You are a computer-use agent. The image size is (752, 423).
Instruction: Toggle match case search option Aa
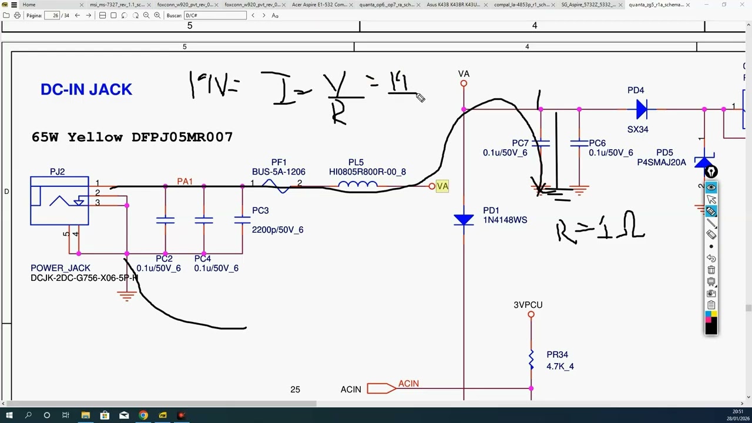(275, 15)
